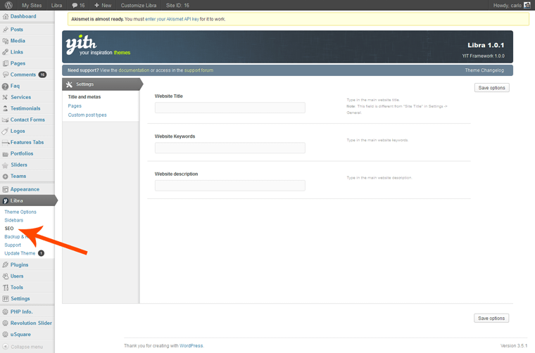Focus the Website Keywords input field
This screenshot has width=535, height=353.
(230, 148)
